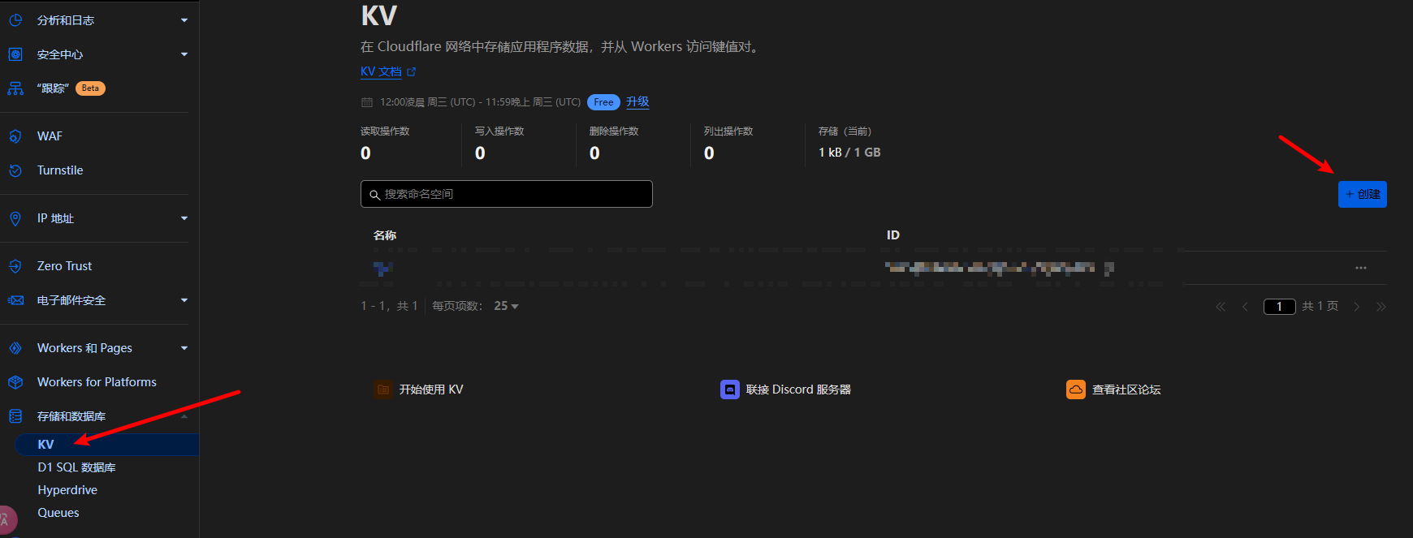Go to the next page arrow
Screen dimensions: 1413x538
point(1356,307)
